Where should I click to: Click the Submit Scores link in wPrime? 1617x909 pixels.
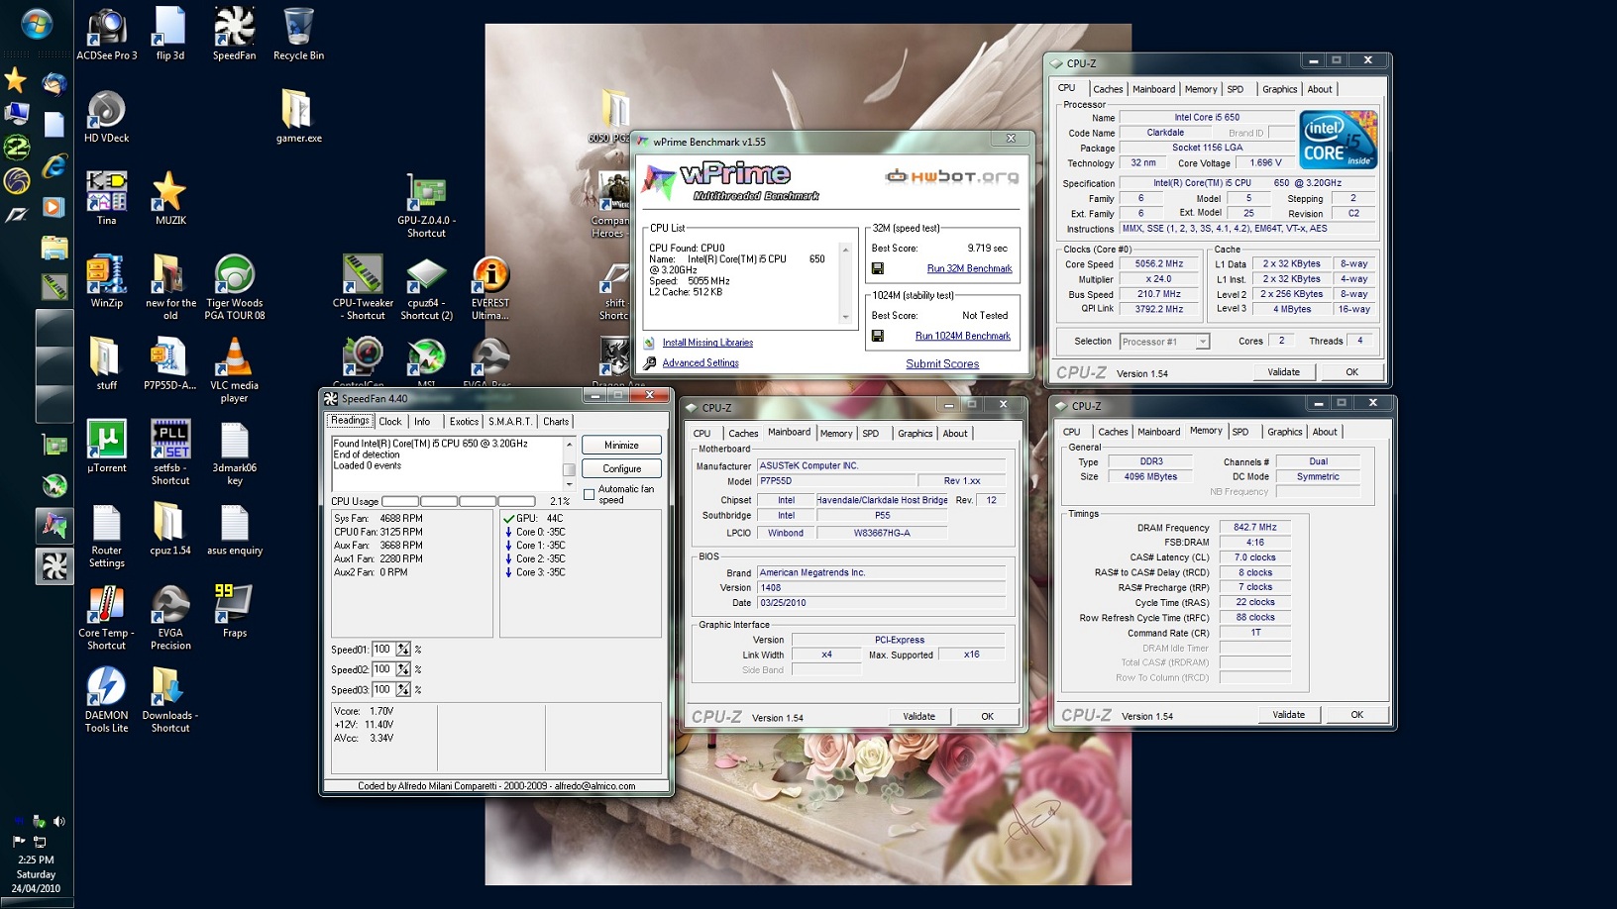[x=942, y=363]
